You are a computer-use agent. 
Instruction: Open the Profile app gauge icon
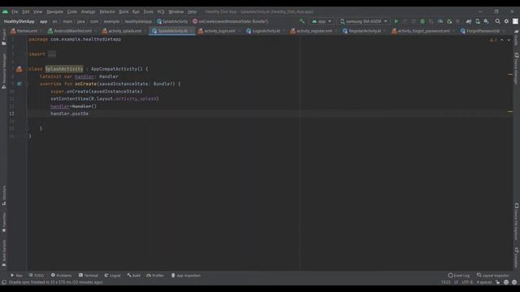click(x=440, y=21)
